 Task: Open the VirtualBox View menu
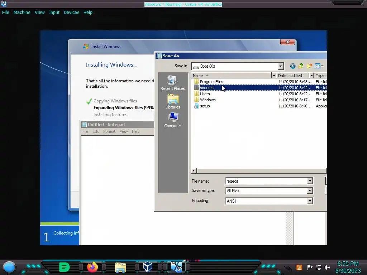[39, 13]
